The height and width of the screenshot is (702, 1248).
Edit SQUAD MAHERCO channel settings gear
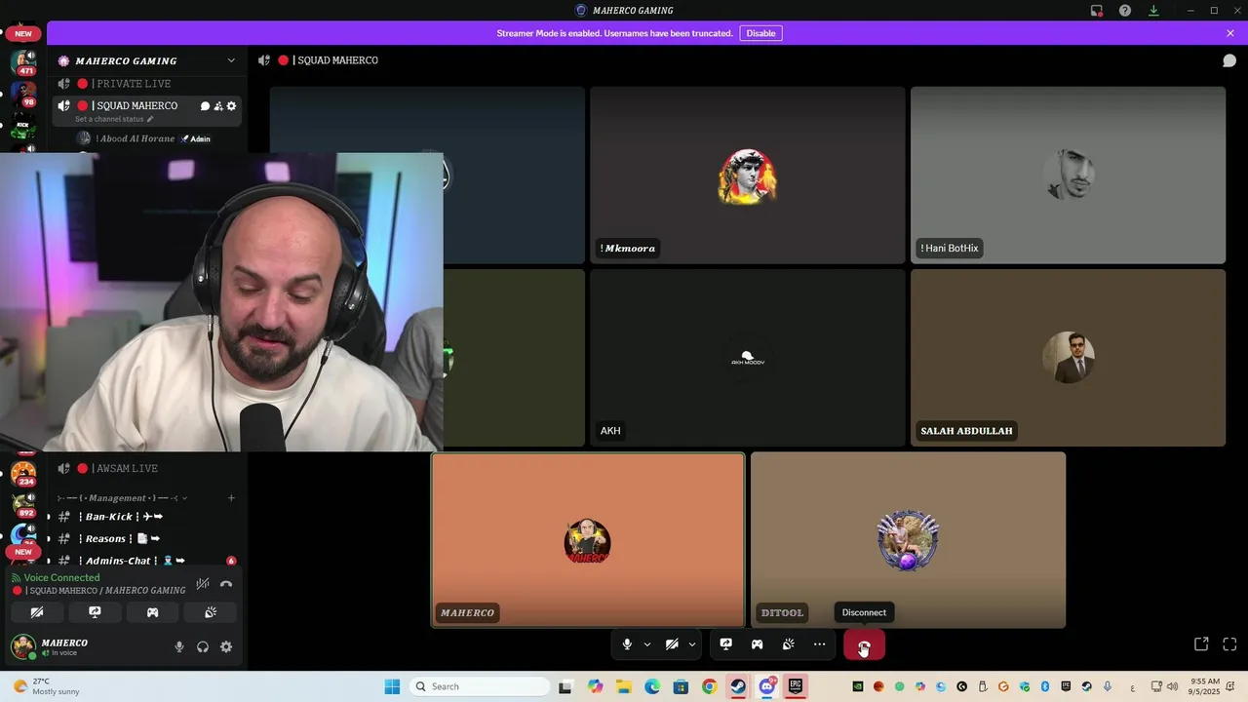[x=231, y=105]
